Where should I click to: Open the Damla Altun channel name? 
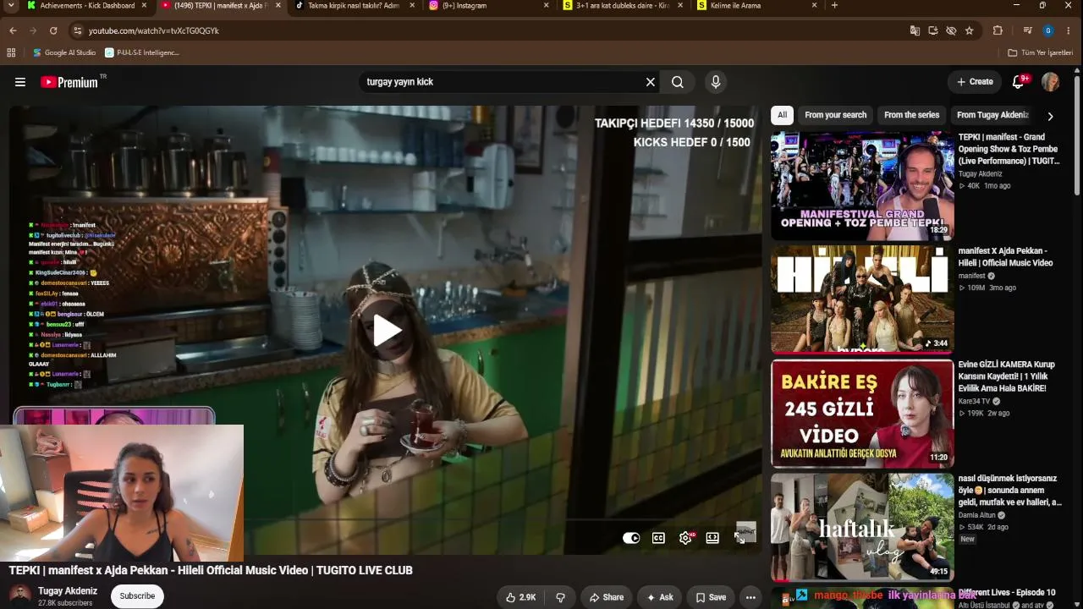coord(977,515)
